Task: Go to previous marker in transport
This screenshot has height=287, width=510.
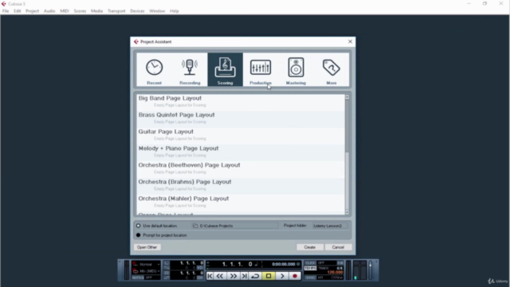Action: [x=210, y=276]
